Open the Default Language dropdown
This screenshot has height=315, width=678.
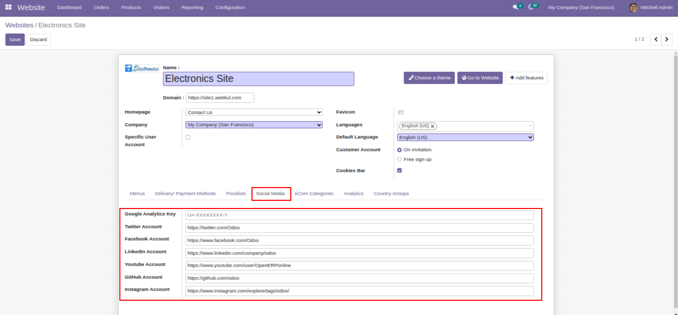465,138
